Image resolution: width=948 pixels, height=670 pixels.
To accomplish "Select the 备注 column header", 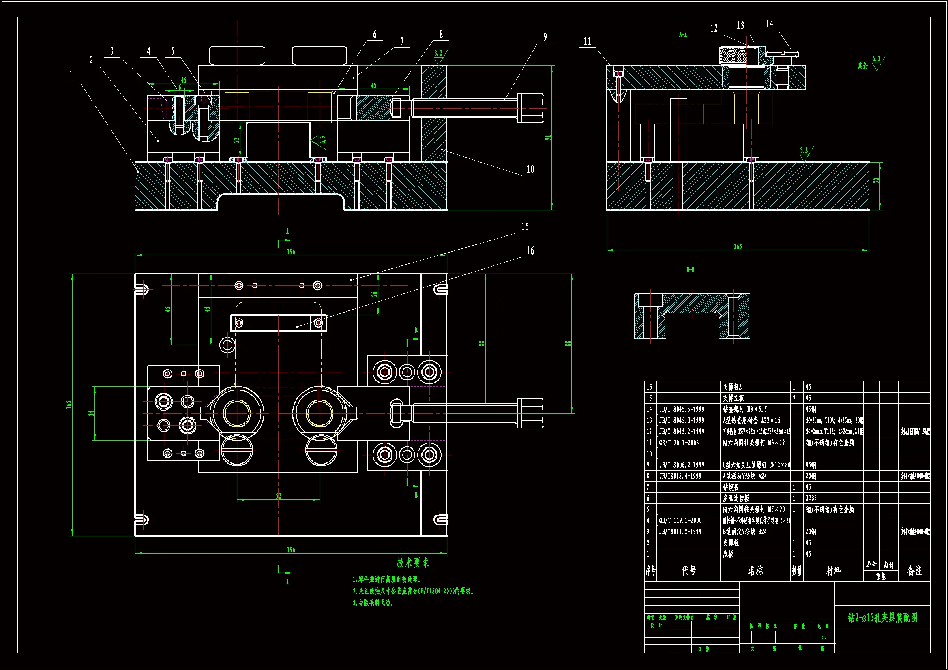I will (914, 571).
